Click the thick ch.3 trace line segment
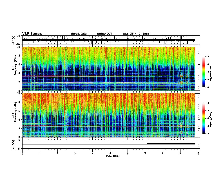This screenshot has width=223, height=172. tap(171, 144)
